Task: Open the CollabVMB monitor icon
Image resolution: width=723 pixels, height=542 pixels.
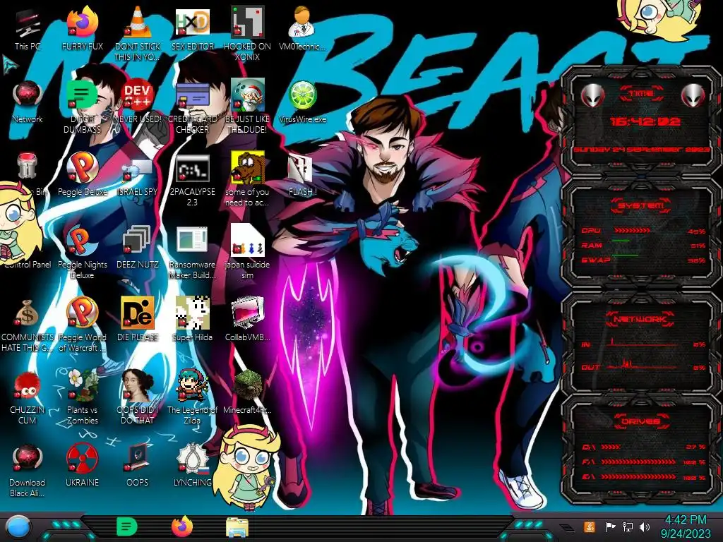Action: coord(248,320)
